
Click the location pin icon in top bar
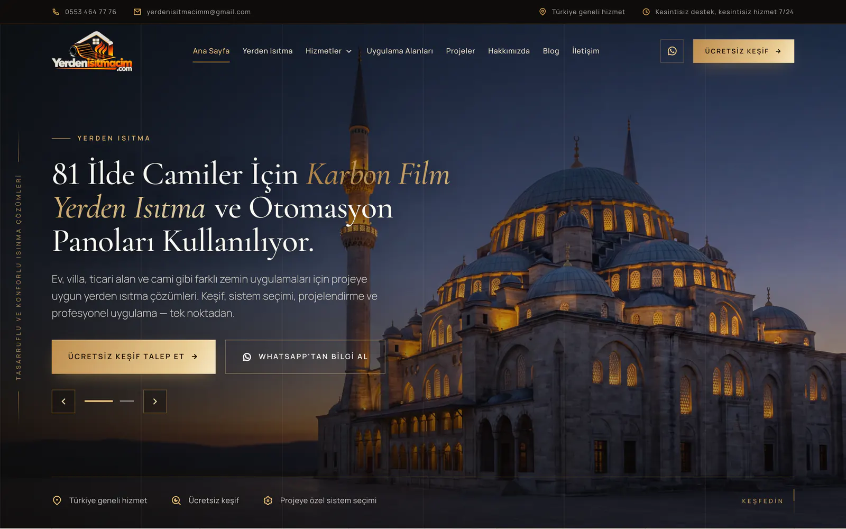click(x=542, y=12)
